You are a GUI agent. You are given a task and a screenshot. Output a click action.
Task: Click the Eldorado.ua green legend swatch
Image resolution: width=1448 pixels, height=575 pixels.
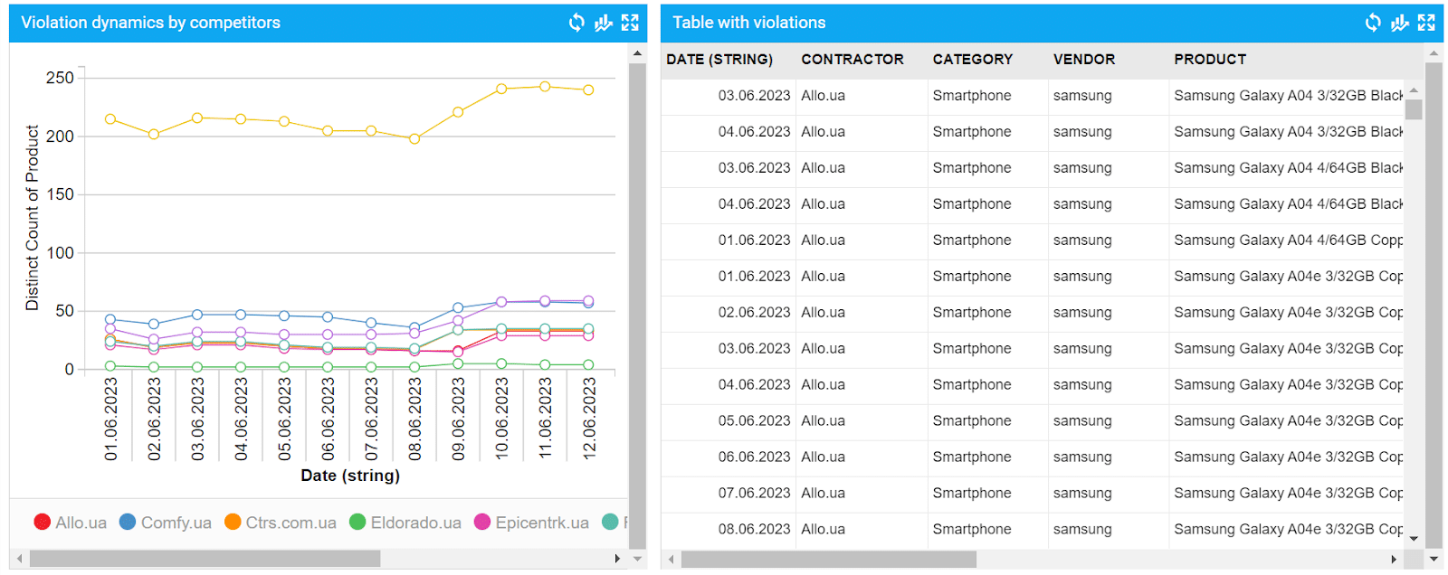[x=357, y=523]
